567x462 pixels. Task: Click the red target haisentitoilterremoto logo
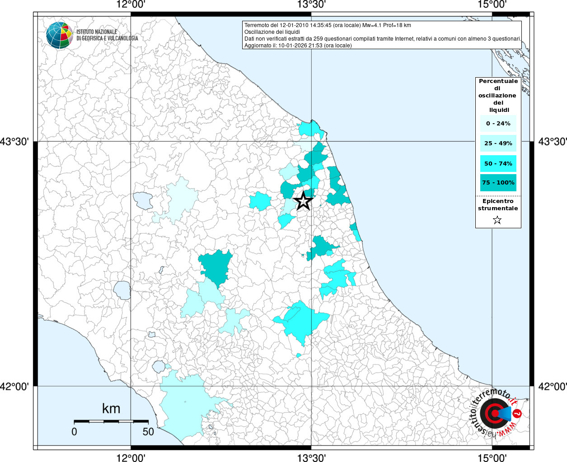(x=494, y=413)
